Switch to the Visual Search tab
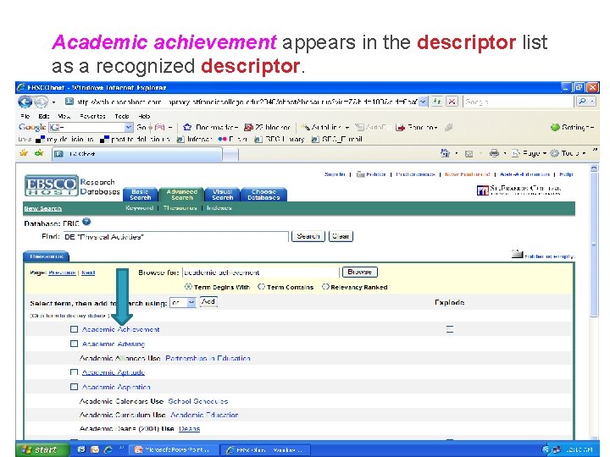The width and height of the screenshot is (610, 457). 223,195
